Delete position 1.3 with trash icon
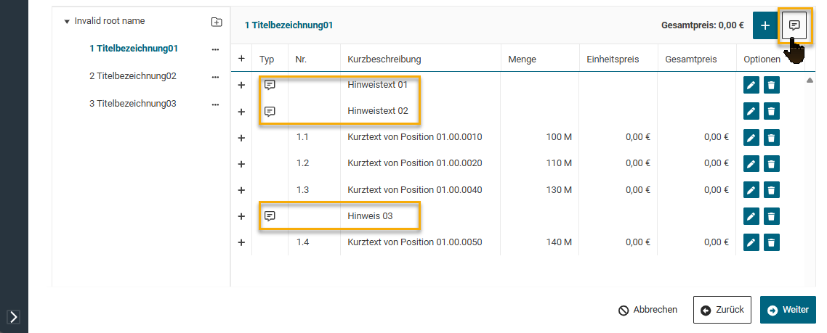The image size is (827, 333). 771,190
